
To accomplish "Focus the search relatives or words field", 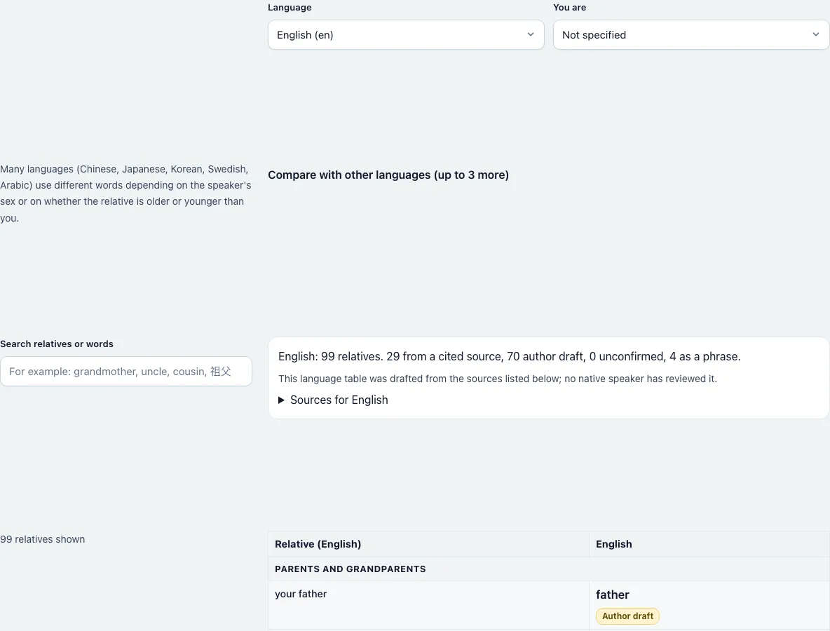I will point(126,371).
